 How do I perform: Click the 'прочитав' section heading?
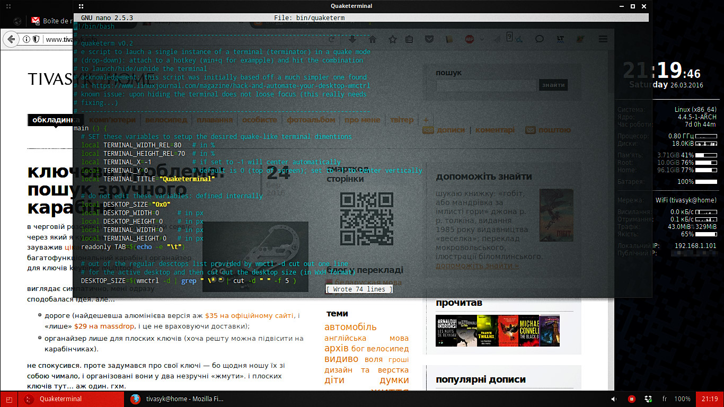(459, 303)
